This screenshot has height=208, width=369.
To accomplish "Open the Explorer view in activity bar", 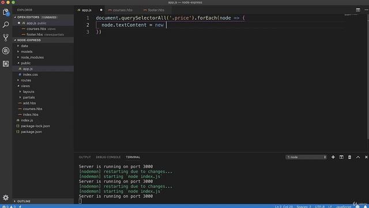I will coord(6,12).
